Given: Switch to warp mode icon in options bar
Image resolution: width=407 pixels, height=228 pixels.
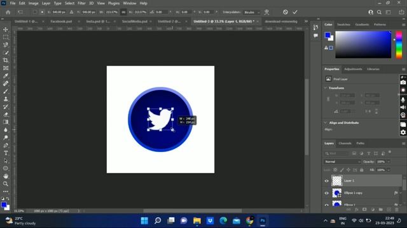Looking at the screenshot, I should [266, 12].
